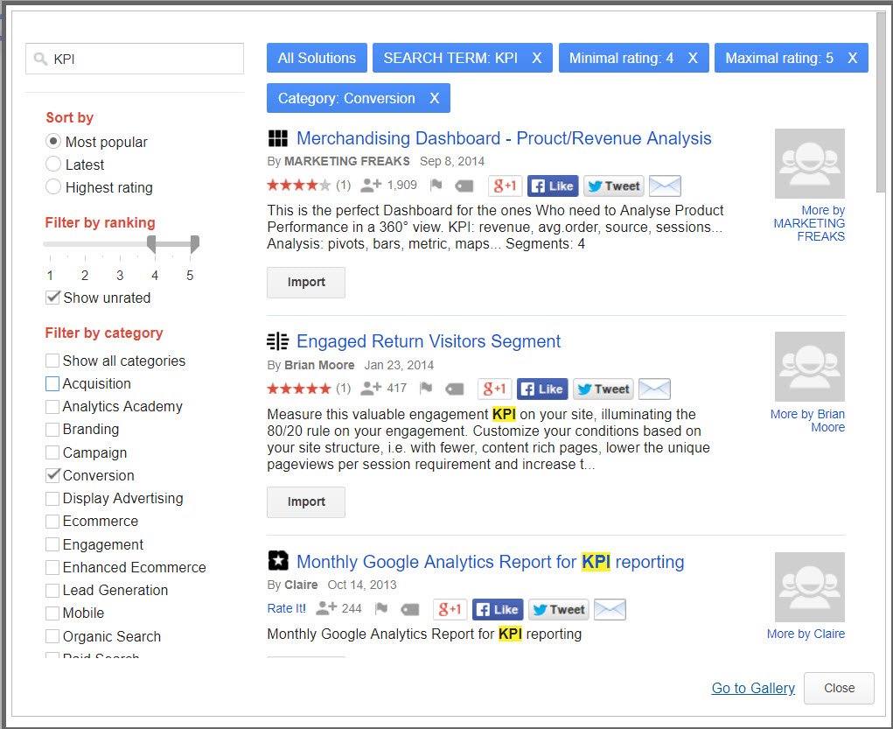Click the flag icon in Engaged Return Visitors row

(x=426, y=389)
